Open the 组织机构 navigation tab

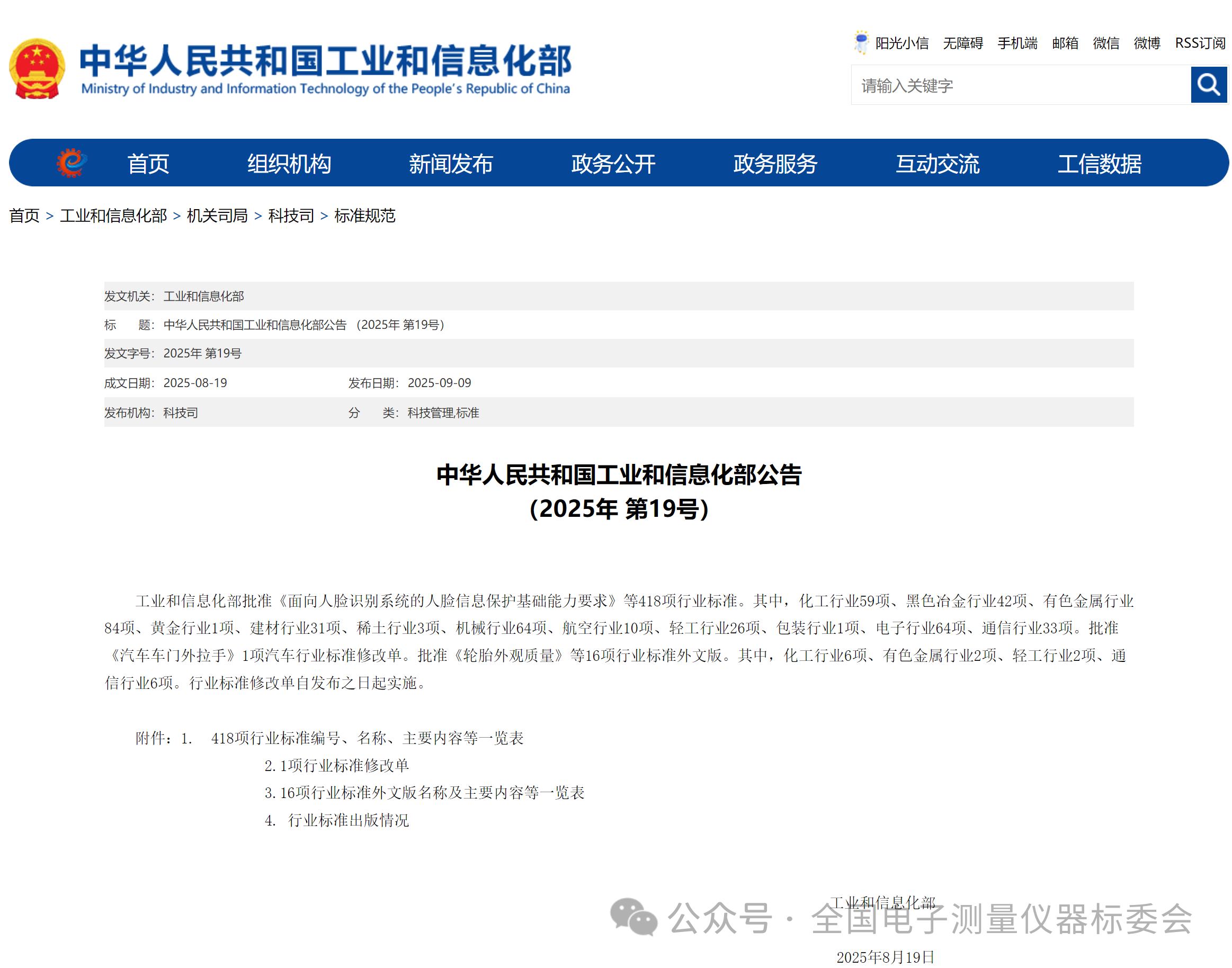[289, 163]
